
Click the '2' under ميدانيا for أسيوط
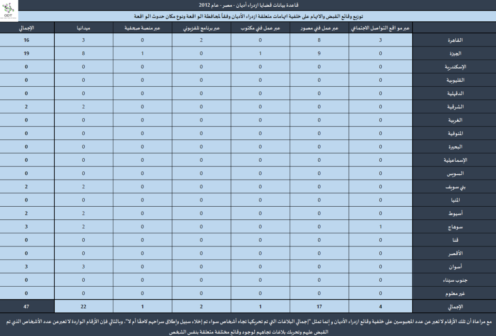point(83,213)
